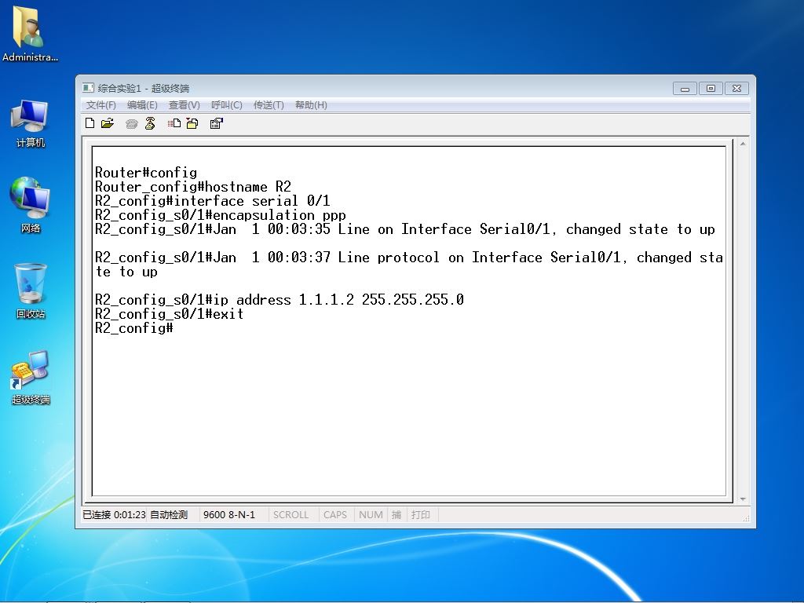The height and width of the screenshot is (603, 804).
Task: Click the terminal scrollbar down arrow
Action: click(743, 499)
